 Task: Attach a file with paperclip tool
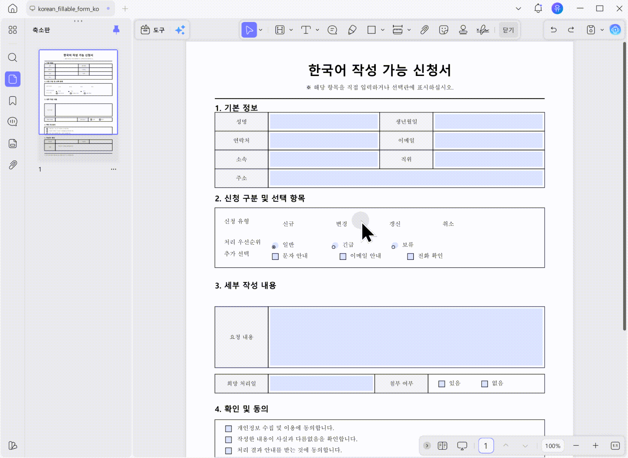424,30
